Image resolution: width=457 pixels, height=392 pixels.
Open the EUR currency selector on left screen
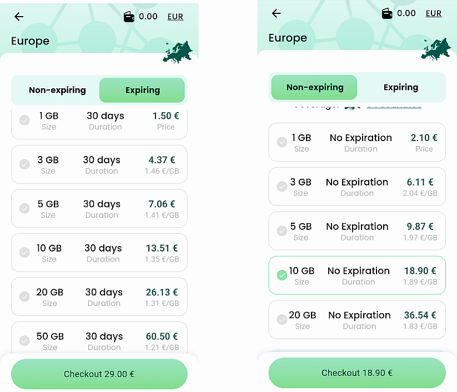[175, 17]
